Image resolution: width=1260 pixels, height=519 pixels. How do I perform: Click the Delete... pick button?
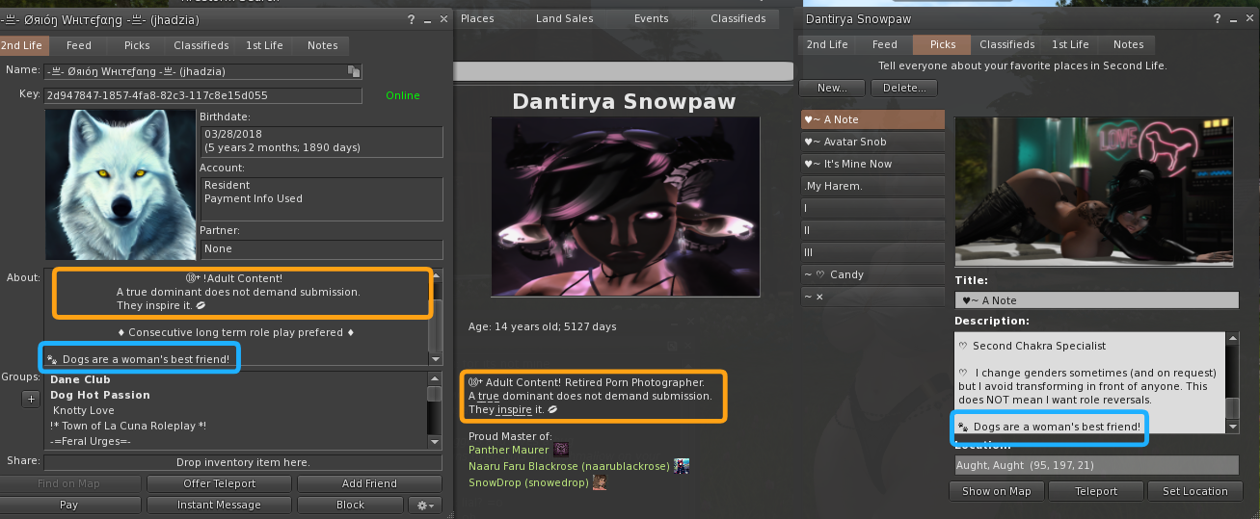click(x=904, y=88)
